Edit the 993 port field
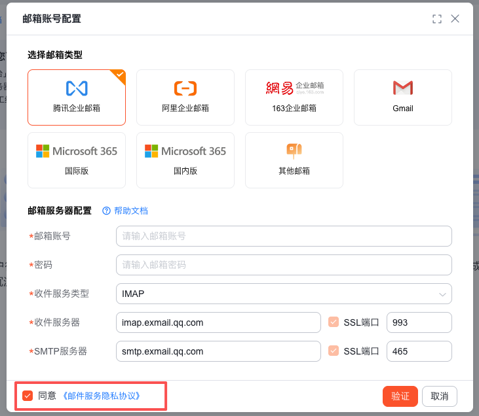This screenshot has width=479, height=416. [419, 322]
